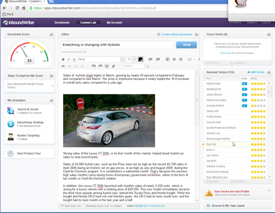275x213 pixels.
Task: Remove the fuel cell term with red X
Action: [x=203, y=144]
